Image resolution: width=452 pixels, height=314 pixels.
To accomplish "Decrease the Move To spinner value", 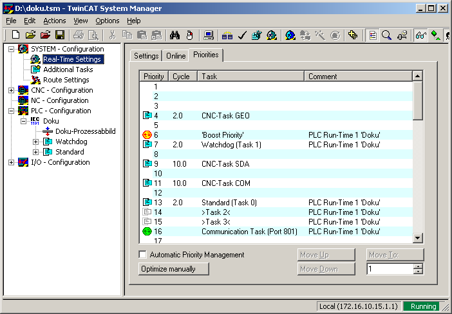I will click(418, 272).
